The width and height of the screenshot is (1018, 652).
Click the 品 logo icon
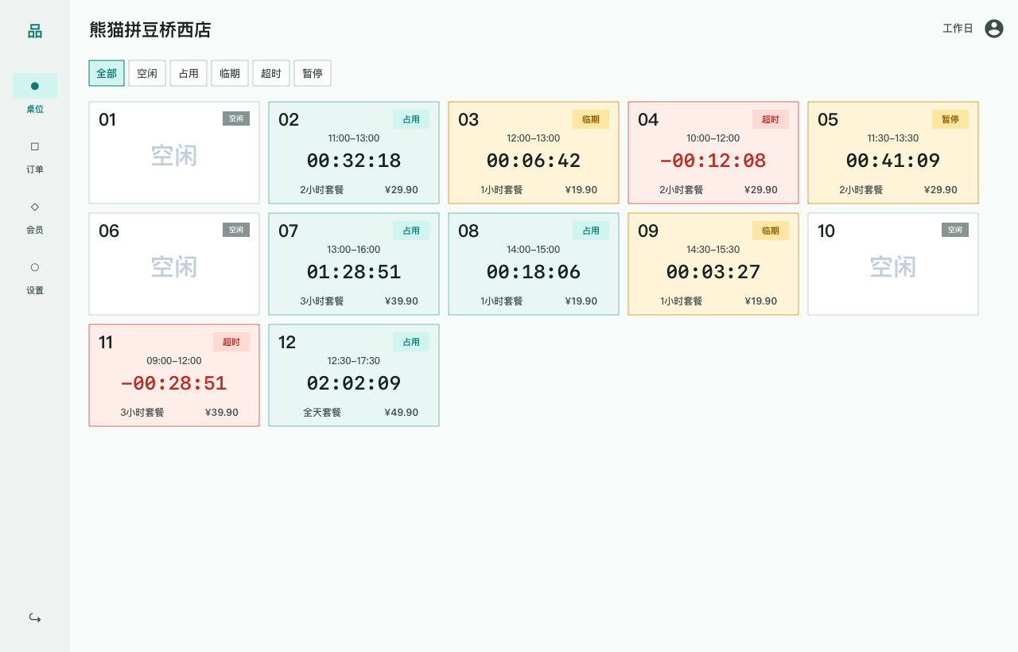click(x=35, y=31)
